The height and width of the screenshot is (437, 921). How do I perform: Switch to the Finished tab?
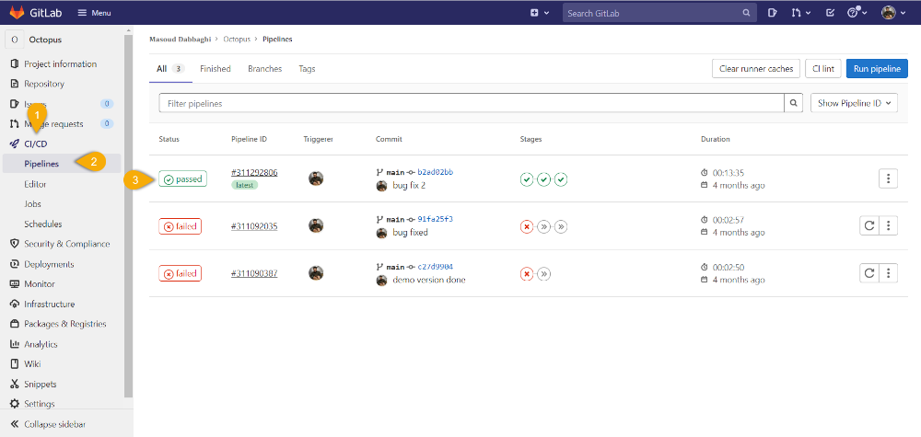[215, 69]
